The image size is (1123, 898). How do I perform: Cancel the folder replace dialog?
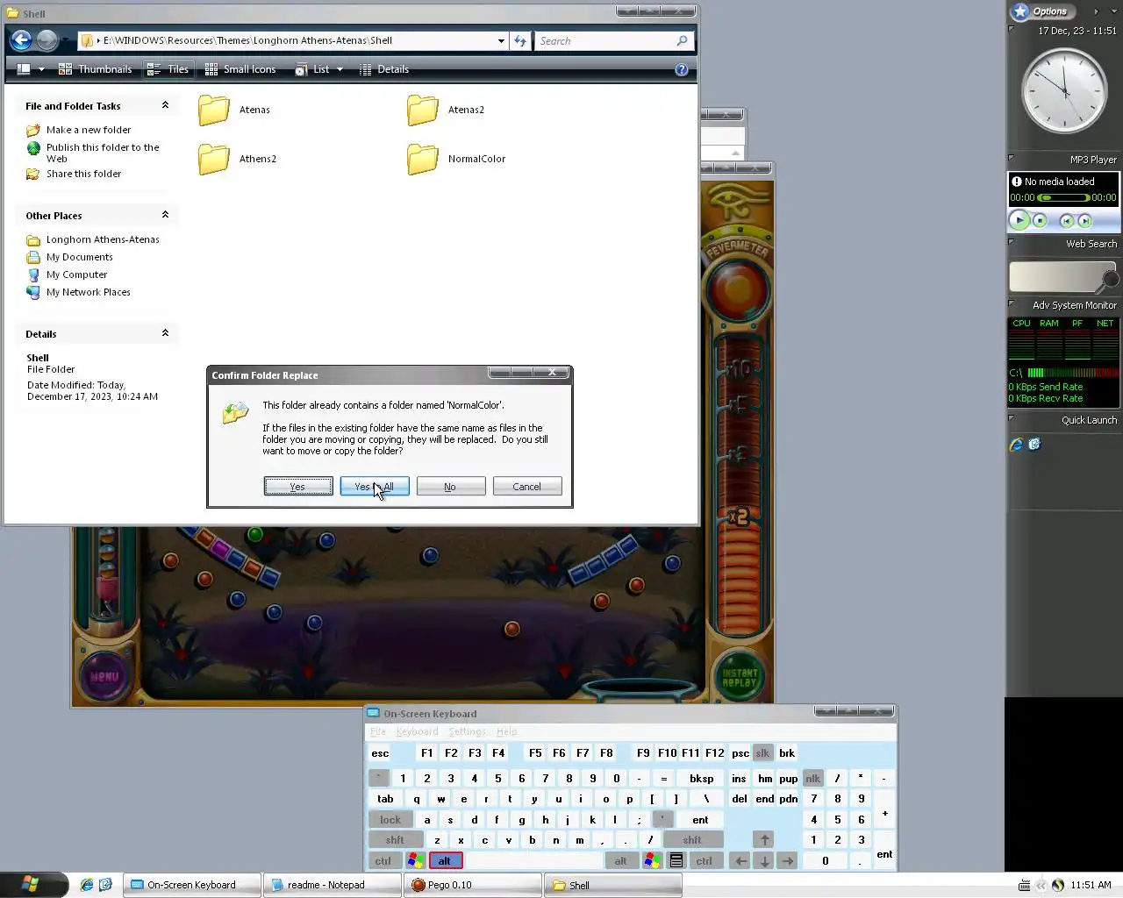pos(527,487)
